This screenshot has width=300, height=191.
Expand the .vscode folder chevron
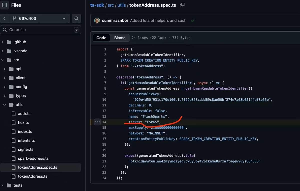tap(2, 51)
